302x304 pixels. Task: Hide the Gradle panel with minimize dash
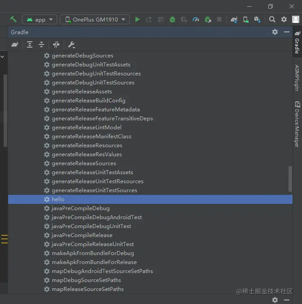[287, 32]
